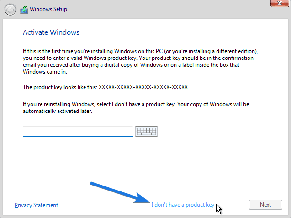The height and width of the screenshot is (218, 291).
Task: Click the paragraph starting 'If you're reinstalling Windows'
Action: pyautogui.click(x=136, y=107)
